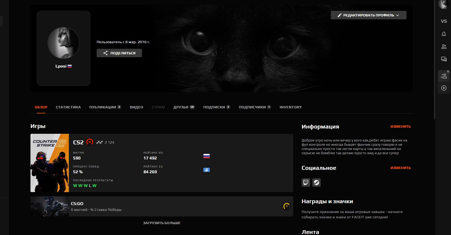Click Загрузить больше to load more games

162,223
